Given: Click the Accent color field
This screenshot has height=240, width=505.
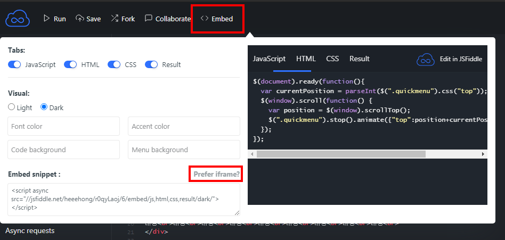Looking at the screenshot, I should (x=184, y=126).
